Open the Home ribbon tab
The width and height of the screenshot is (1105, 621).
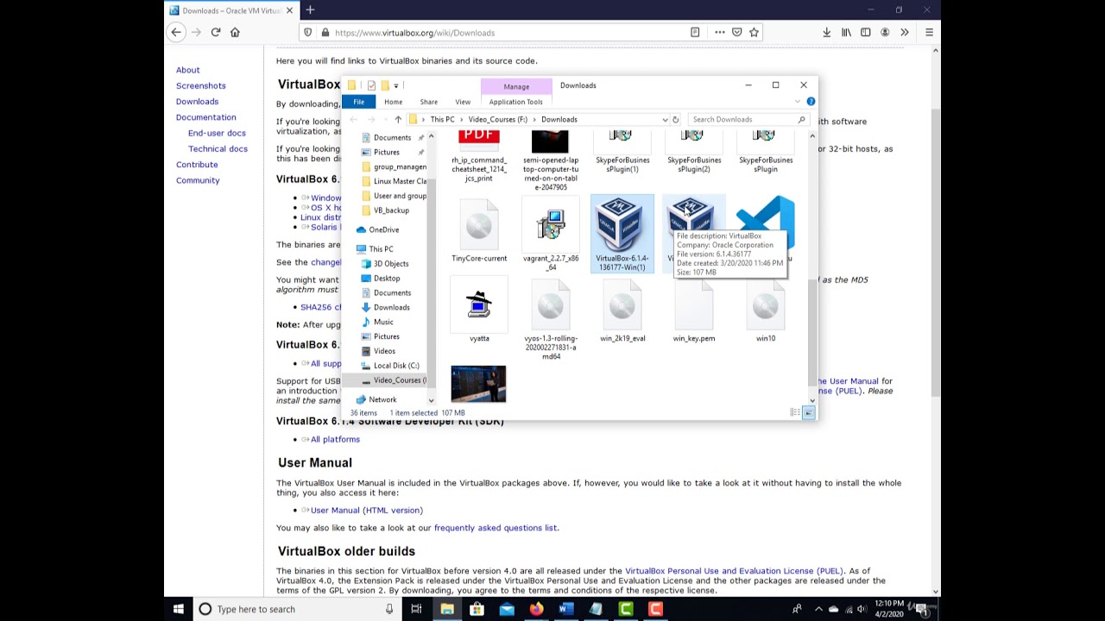click(x=393, y=102)
